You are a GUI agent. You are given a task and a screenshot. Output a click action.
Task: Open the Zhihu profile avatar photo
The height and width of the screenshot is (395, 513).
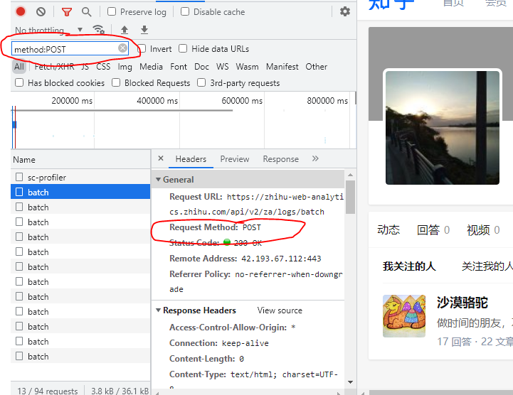point(443,127)
